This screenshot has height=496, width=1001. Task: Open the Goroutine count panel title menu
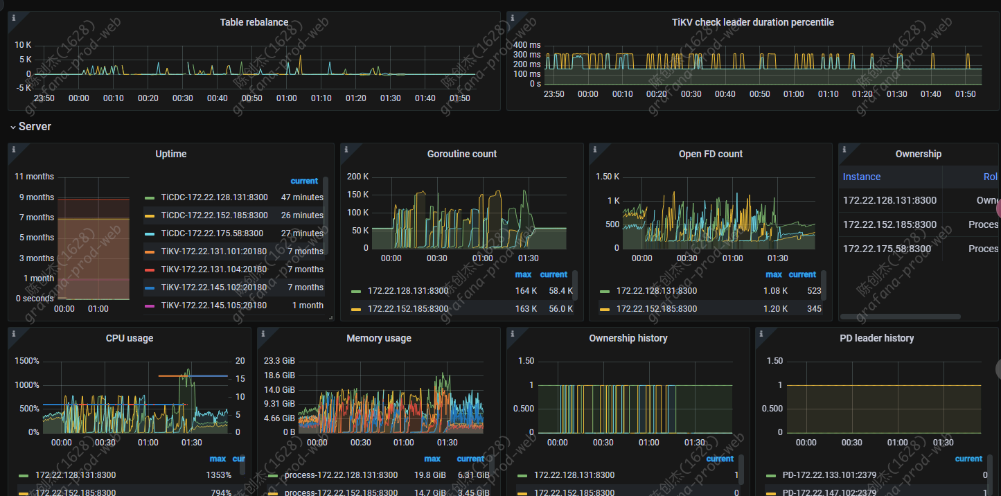pyautogui.click(x=461, y=154)
